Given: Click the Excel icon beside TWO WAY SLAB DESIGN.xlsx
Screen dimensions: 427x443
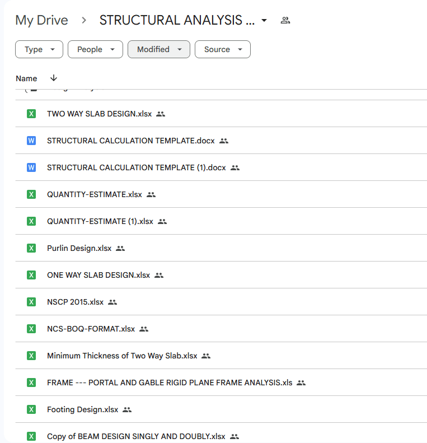Looking at the screenshot, I should click(31, 114).
